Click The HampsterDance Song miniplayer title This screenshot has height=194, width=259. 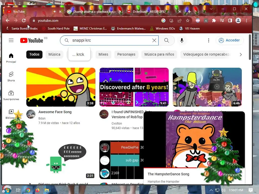(168, 174)
